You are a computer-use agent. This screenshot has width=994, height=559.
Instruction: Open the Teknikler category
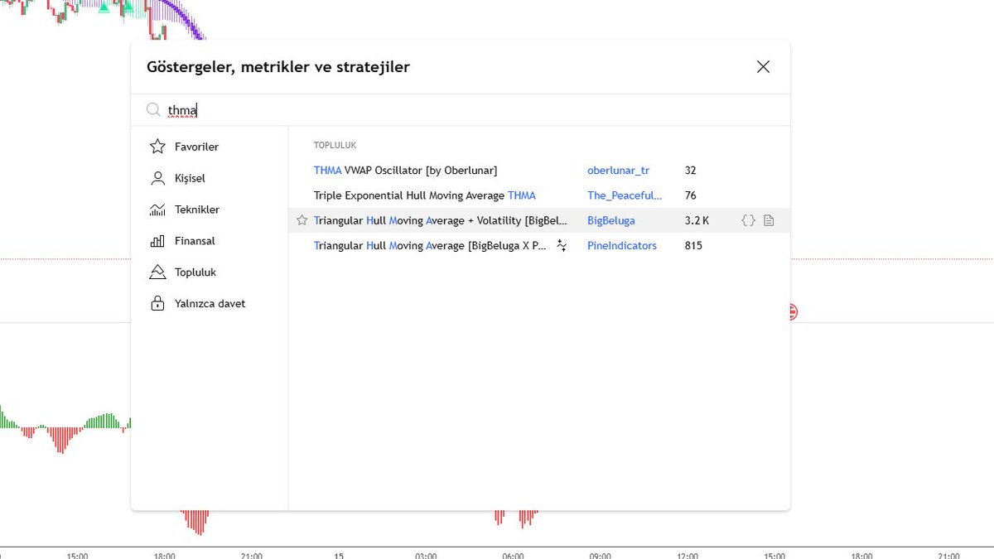(x=209, y=210)
